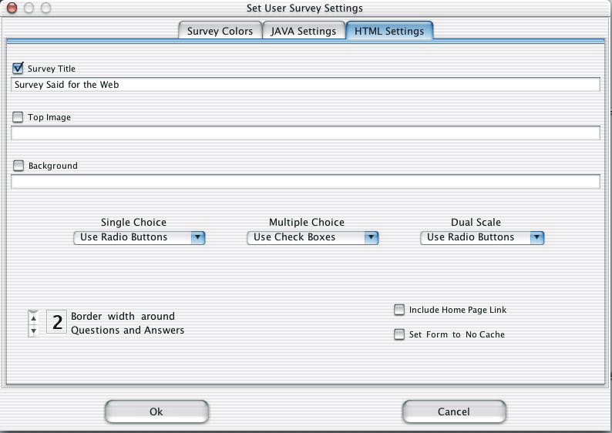The height and width of the screenshot is (433, 612).
Task: Click the Cancel button
Action: coord(454,411)
